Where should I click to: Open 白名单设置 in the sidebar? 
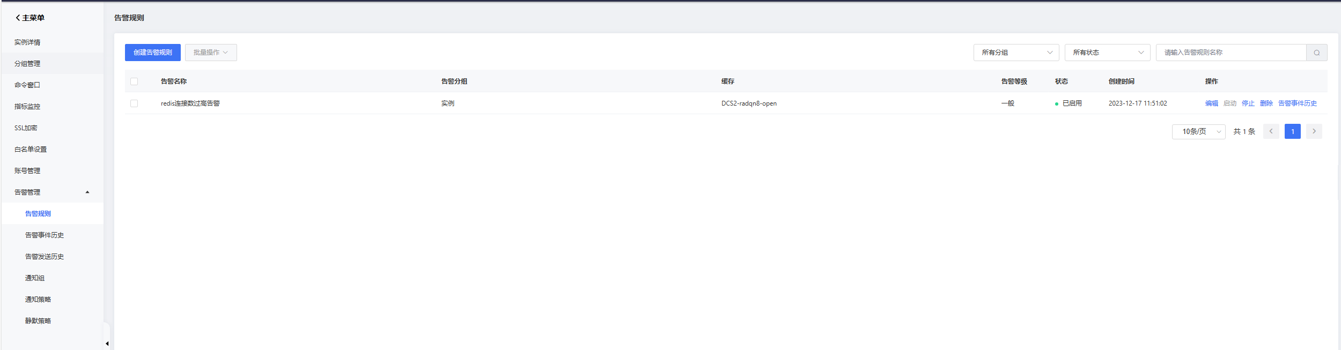coord(52,149)
